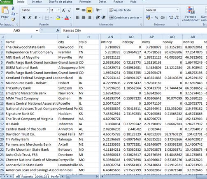Viewport: 207px width, 179px height.
Task: Click cell Emigrant Mercantile Bank
Action: click(31, 93)
